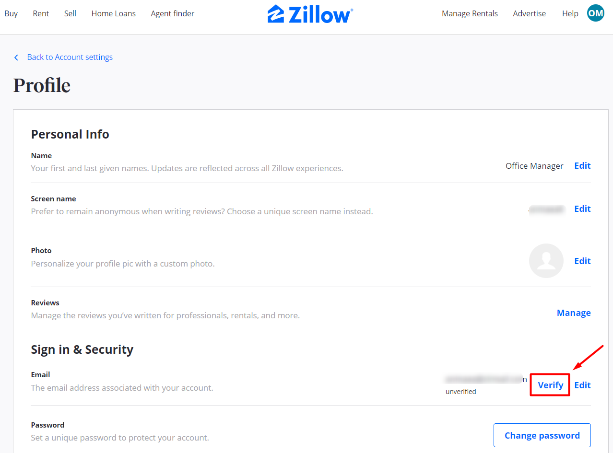Select the Buy menu item
Screen dimensions: 613x453
pos(11,13)
